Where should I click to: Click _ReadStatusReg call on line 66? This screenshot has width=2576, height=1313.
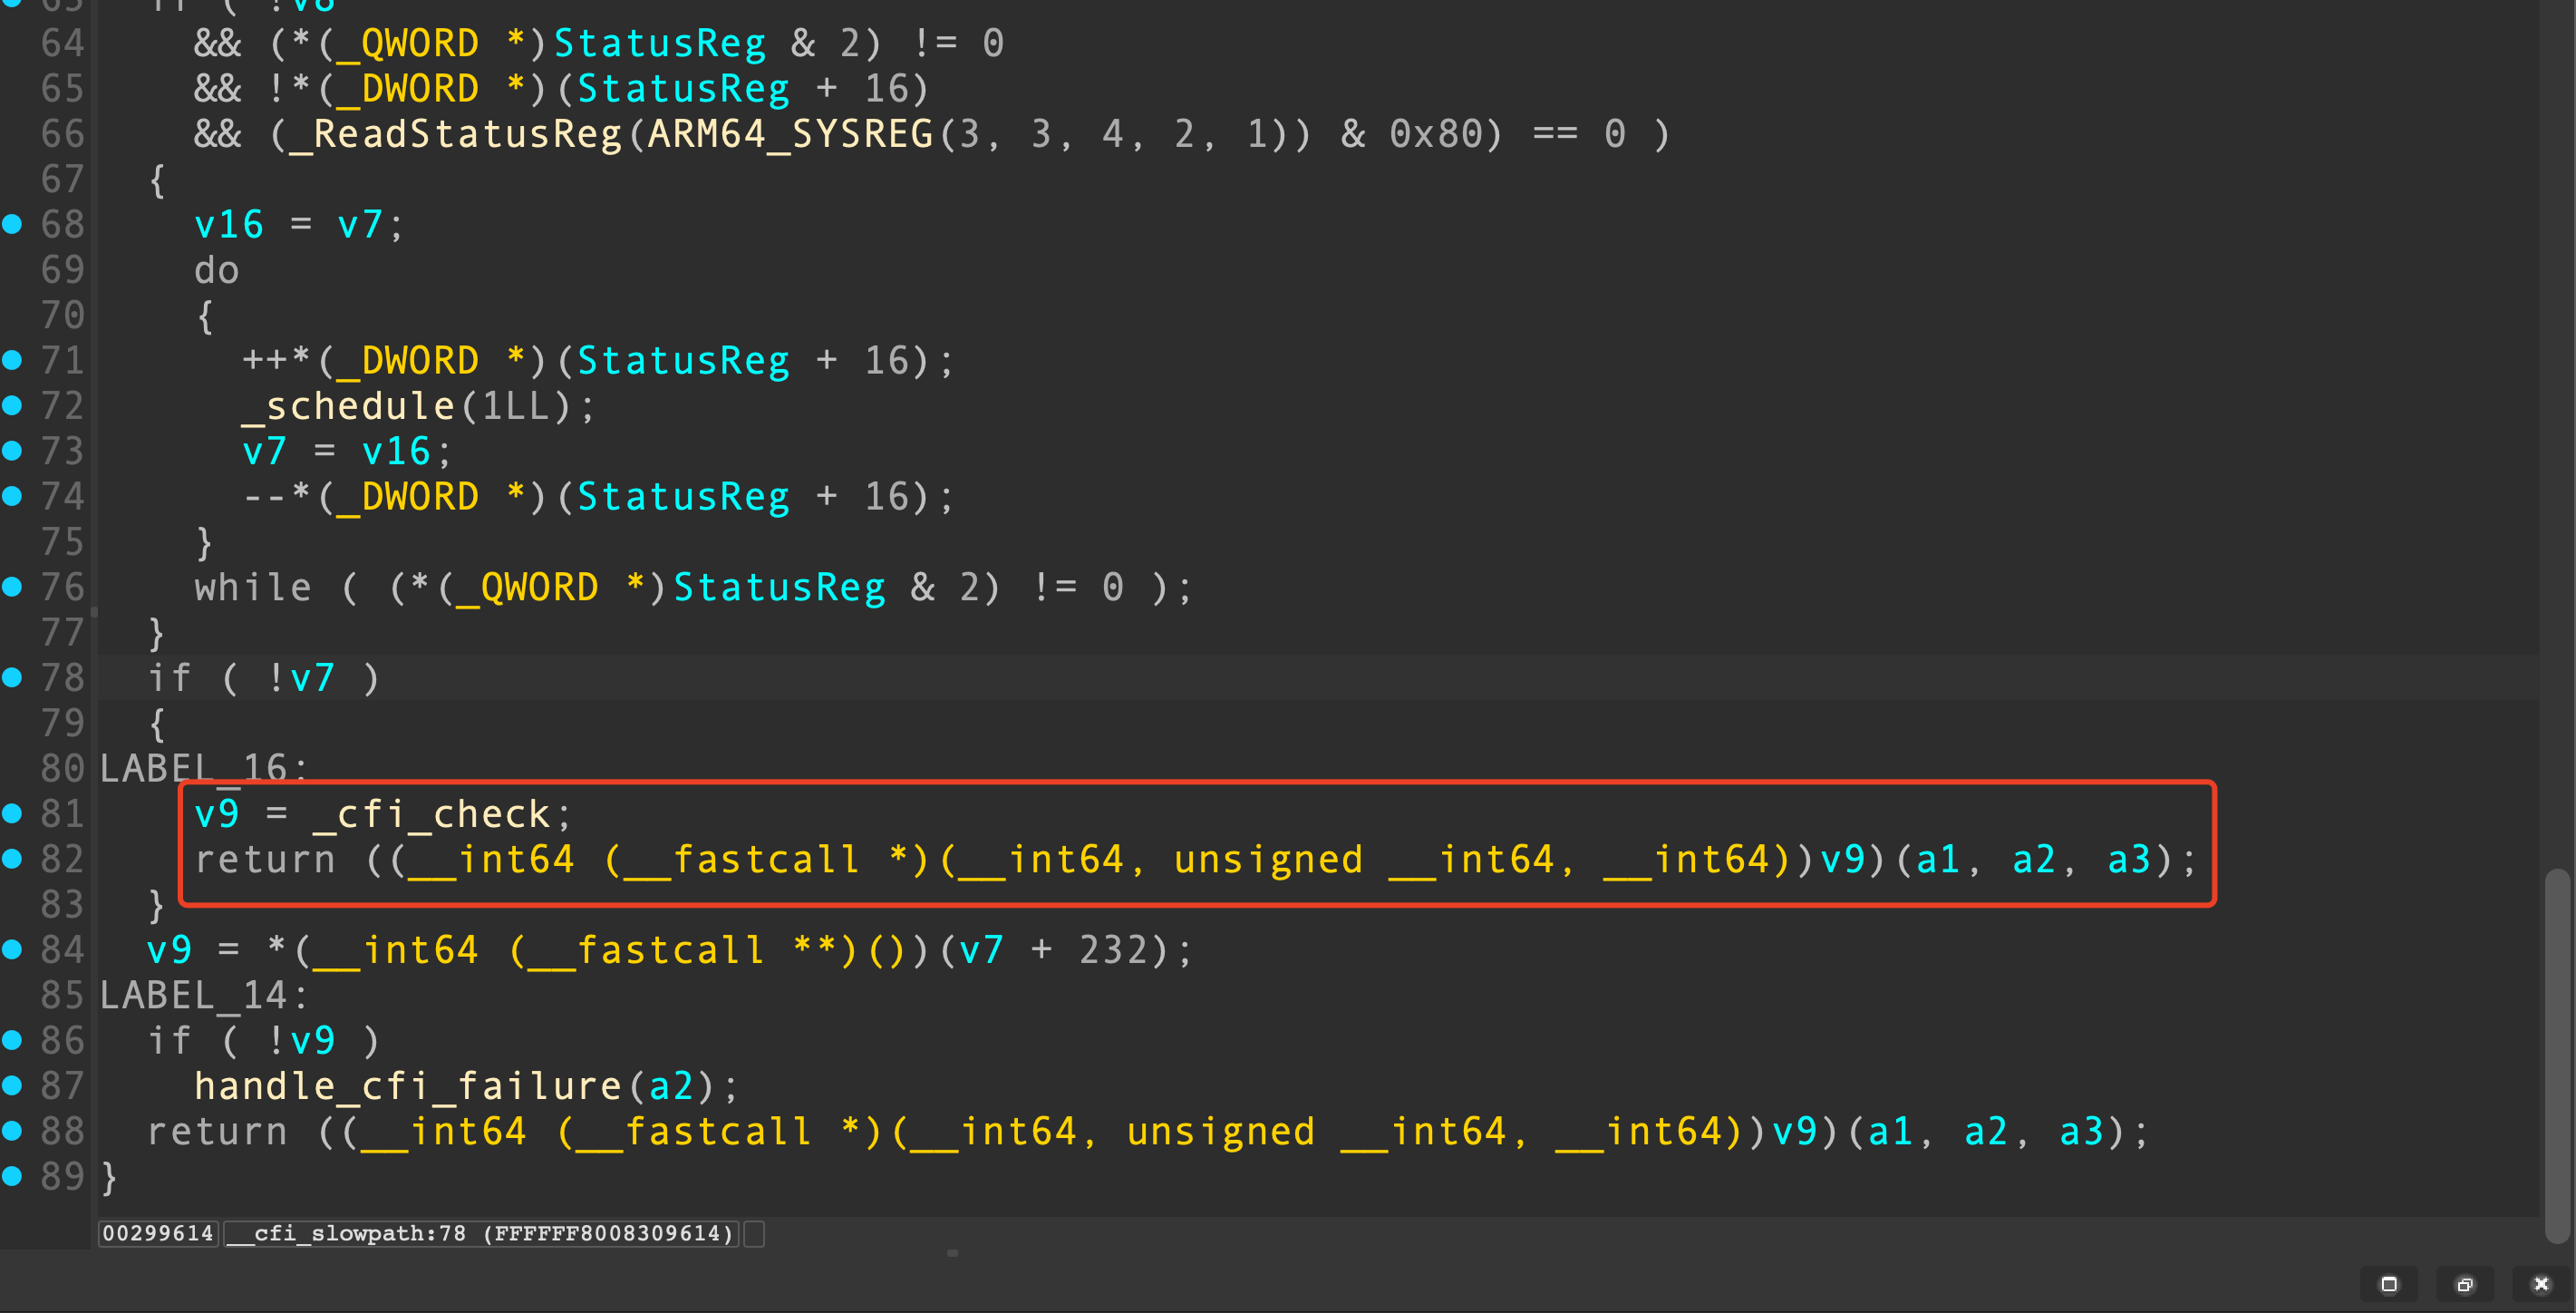click(x=456, y=134)
